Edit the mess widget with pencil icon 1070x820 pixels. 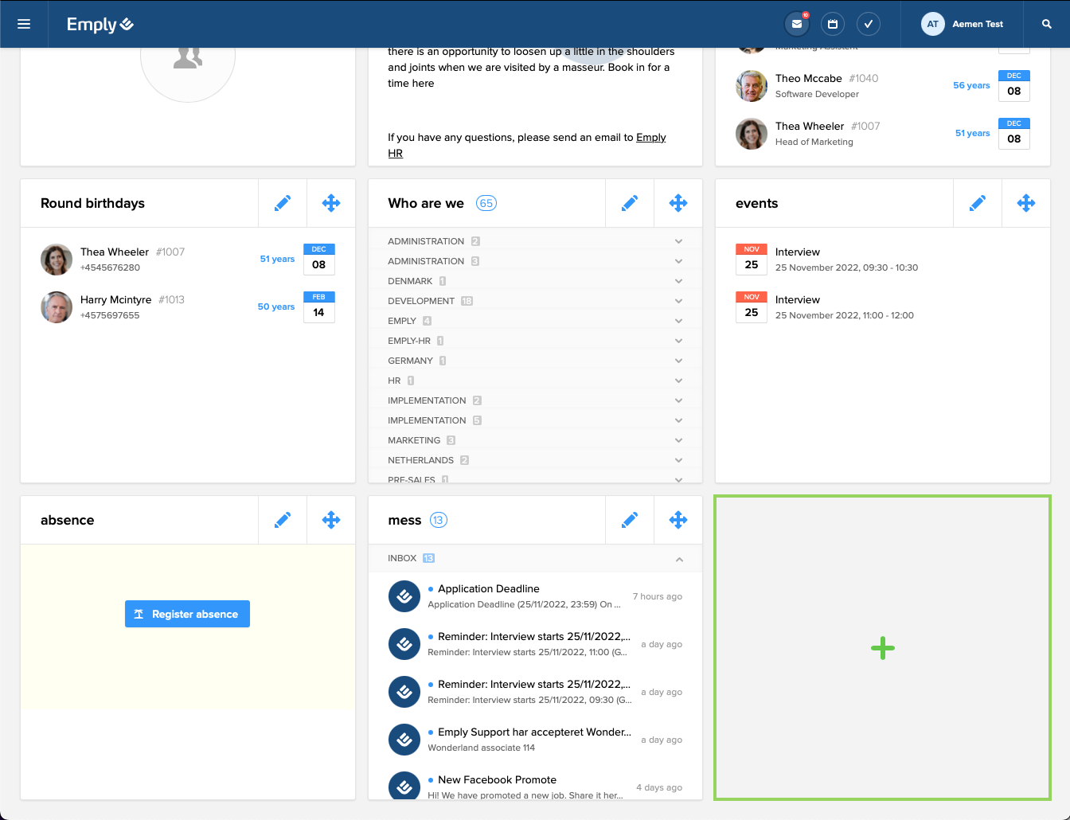coord(629,521)
